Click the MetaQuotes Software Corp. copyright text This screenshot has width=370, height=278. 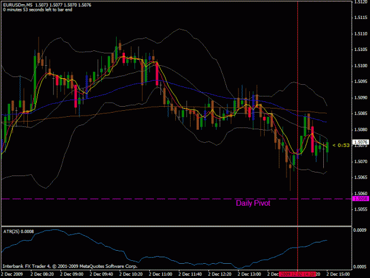[70, 266]
